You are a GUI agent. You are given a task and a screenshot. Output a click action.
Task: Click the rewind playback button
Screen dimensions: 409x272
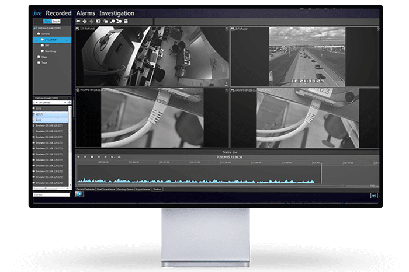[x=78, y=157]
